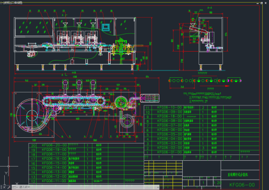Minimize the drawing window

(258, 3)
